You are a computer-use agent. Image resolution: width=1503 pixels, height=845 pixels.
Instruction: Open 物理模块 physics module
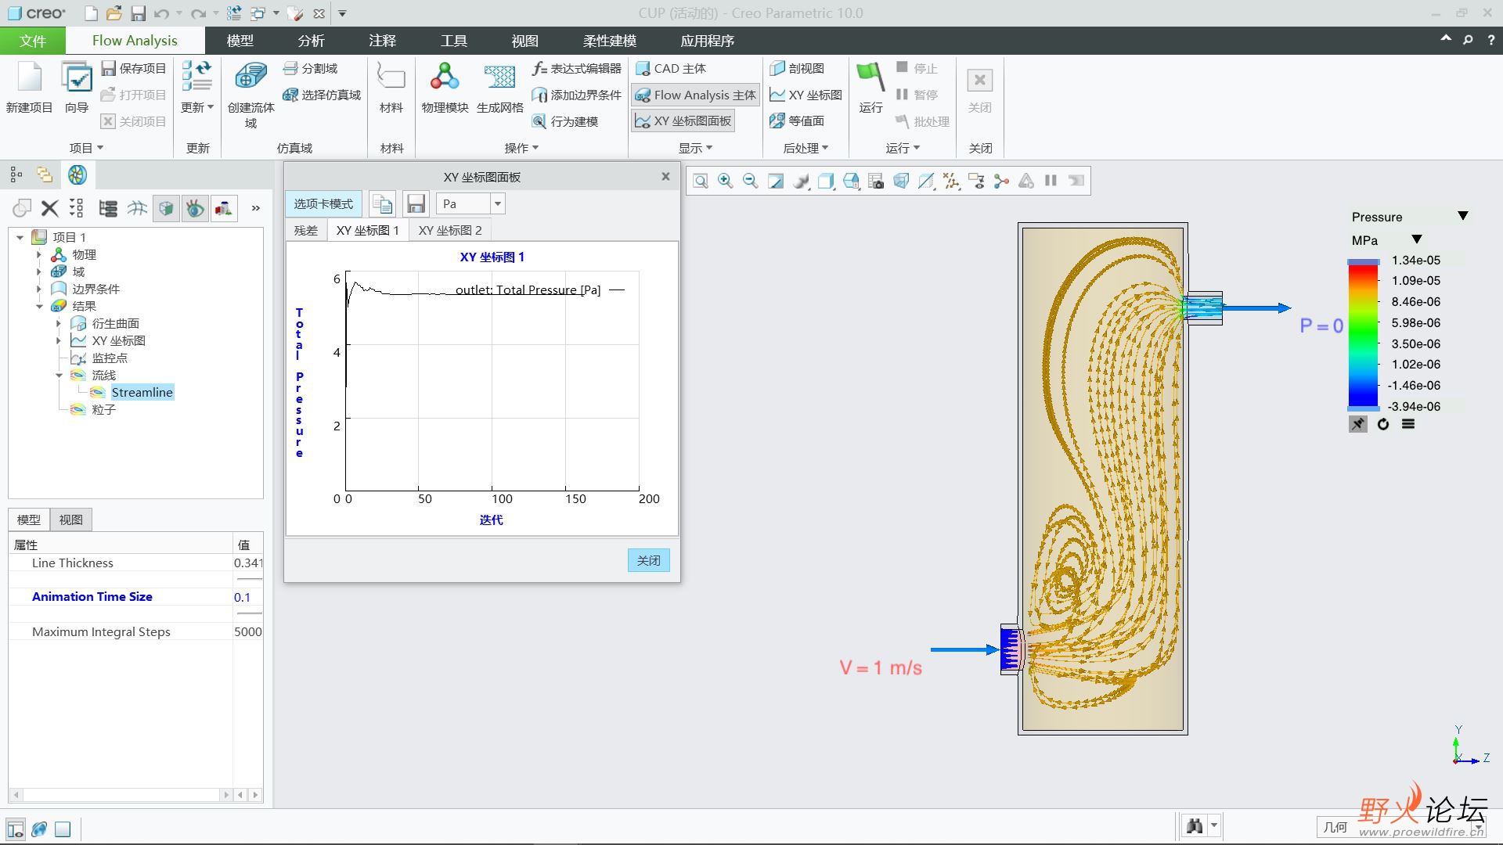(x=445, y=87)
